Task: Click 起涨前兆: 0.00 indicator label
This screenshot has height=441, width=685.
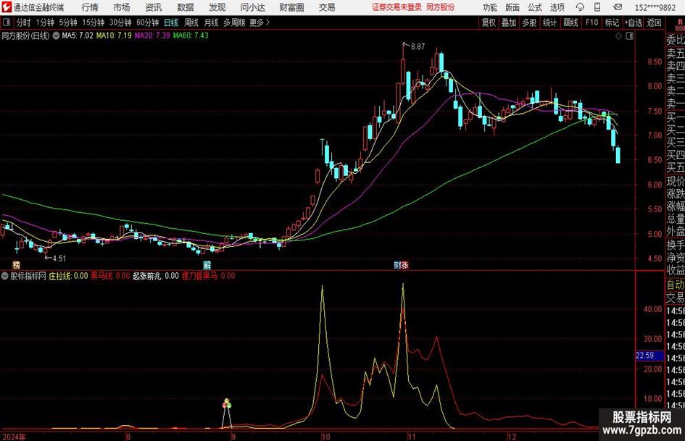Action: (x=156, y=276)
